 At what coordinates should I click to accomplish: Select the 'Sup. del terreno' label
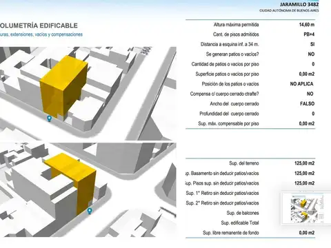[x=244, y=163]
